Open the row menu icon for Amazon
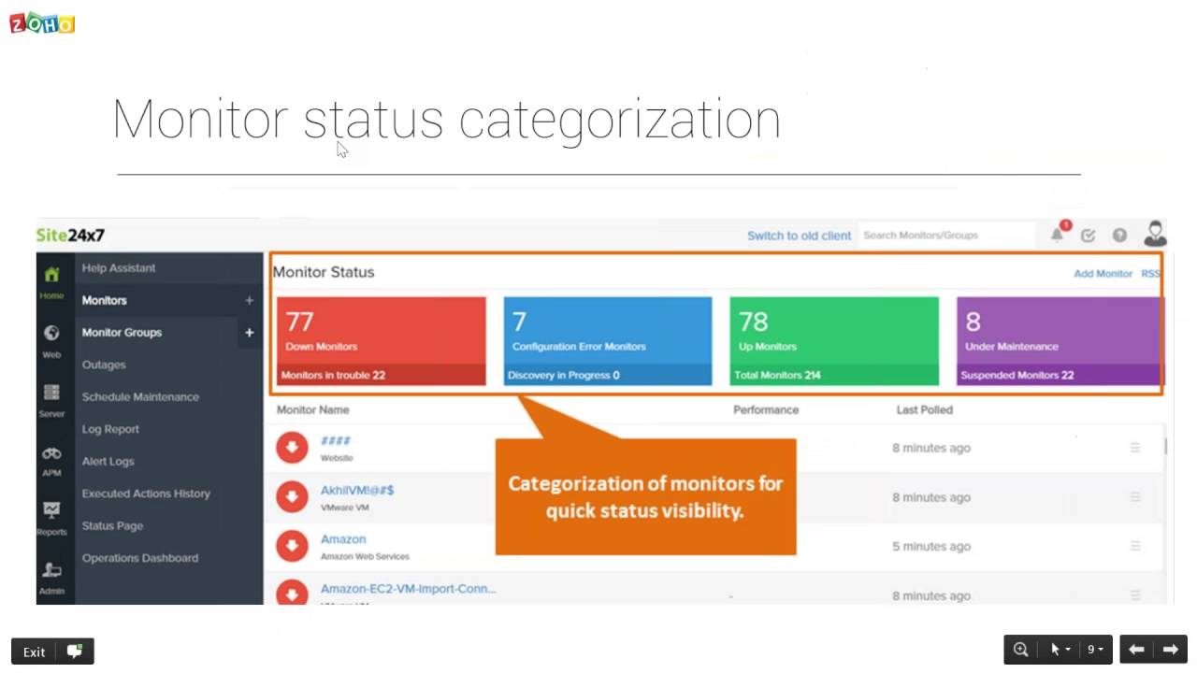Viewport: 1197px width, 673px height. tap(1135, 546)
